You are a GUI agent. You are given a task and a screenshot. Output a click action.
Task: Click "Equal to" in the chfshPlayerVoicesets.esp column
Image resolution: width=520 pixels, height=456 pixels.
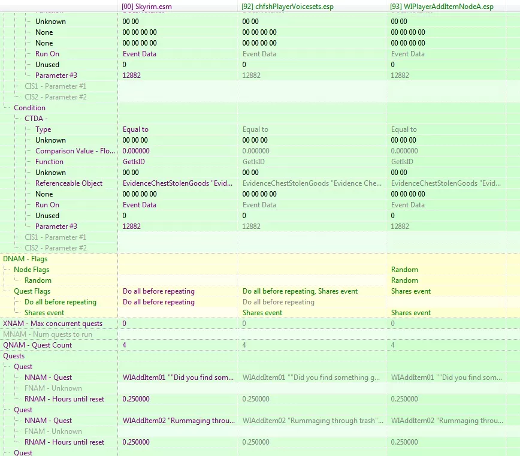click(255, 129)
